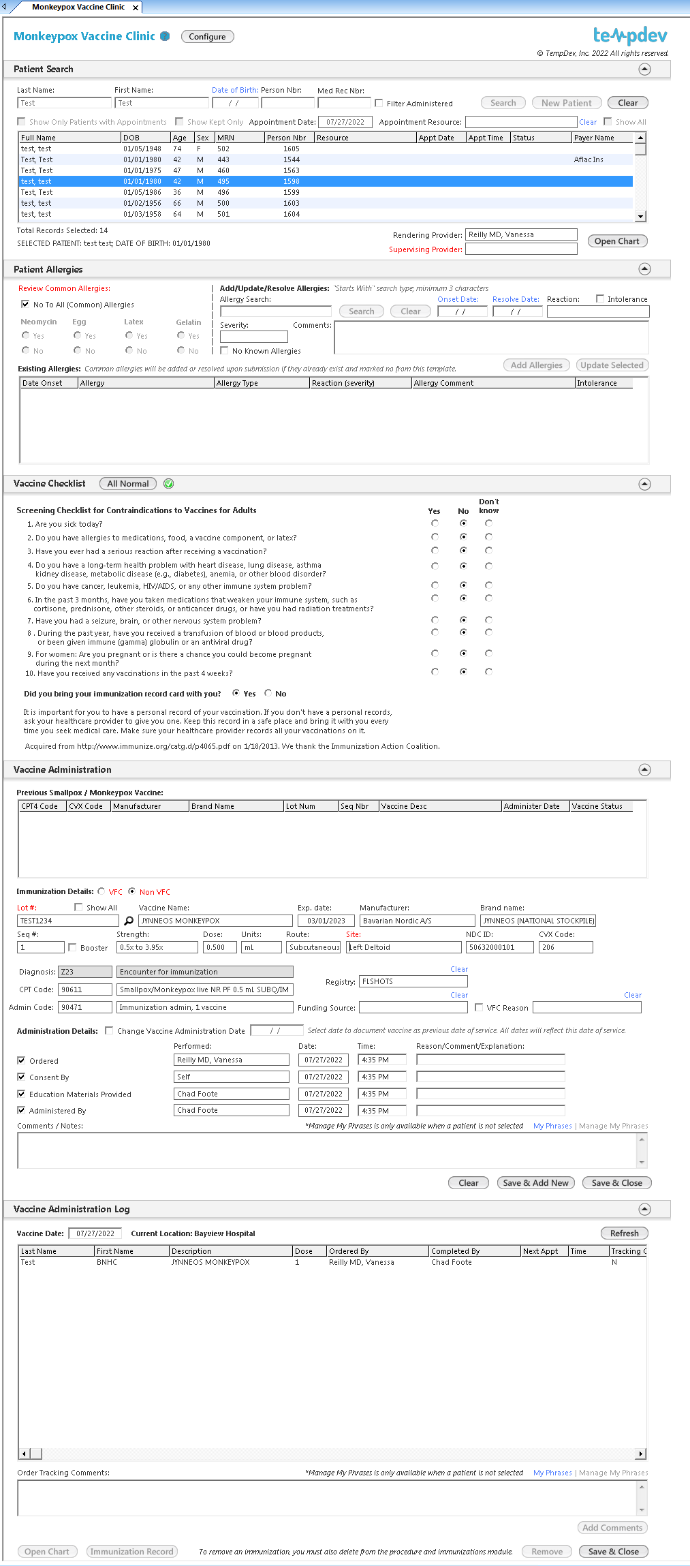Collapse the Vaccine Administration section
The image size is (690, 1566).
click(x=644, y=769)
